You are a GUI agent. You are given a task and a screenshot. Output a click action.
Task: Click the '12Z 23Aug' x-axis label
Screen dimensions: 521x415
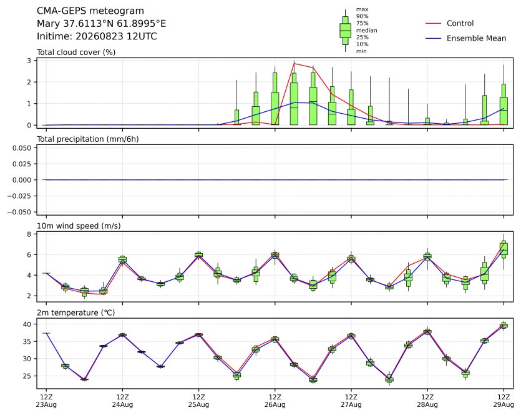(x=46, y=401)
